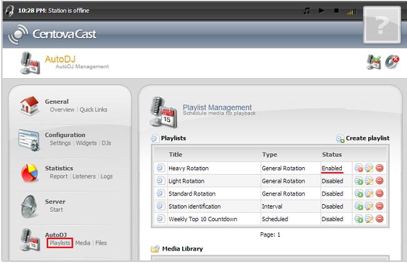Click the music note icon in top bar

(307, 11)
